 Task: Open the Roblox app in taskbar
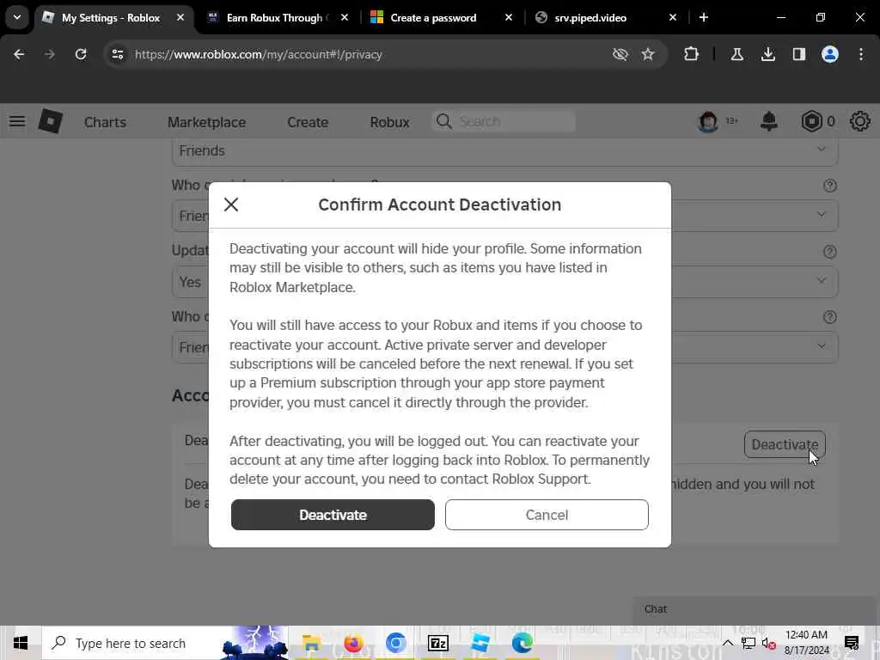480,643
